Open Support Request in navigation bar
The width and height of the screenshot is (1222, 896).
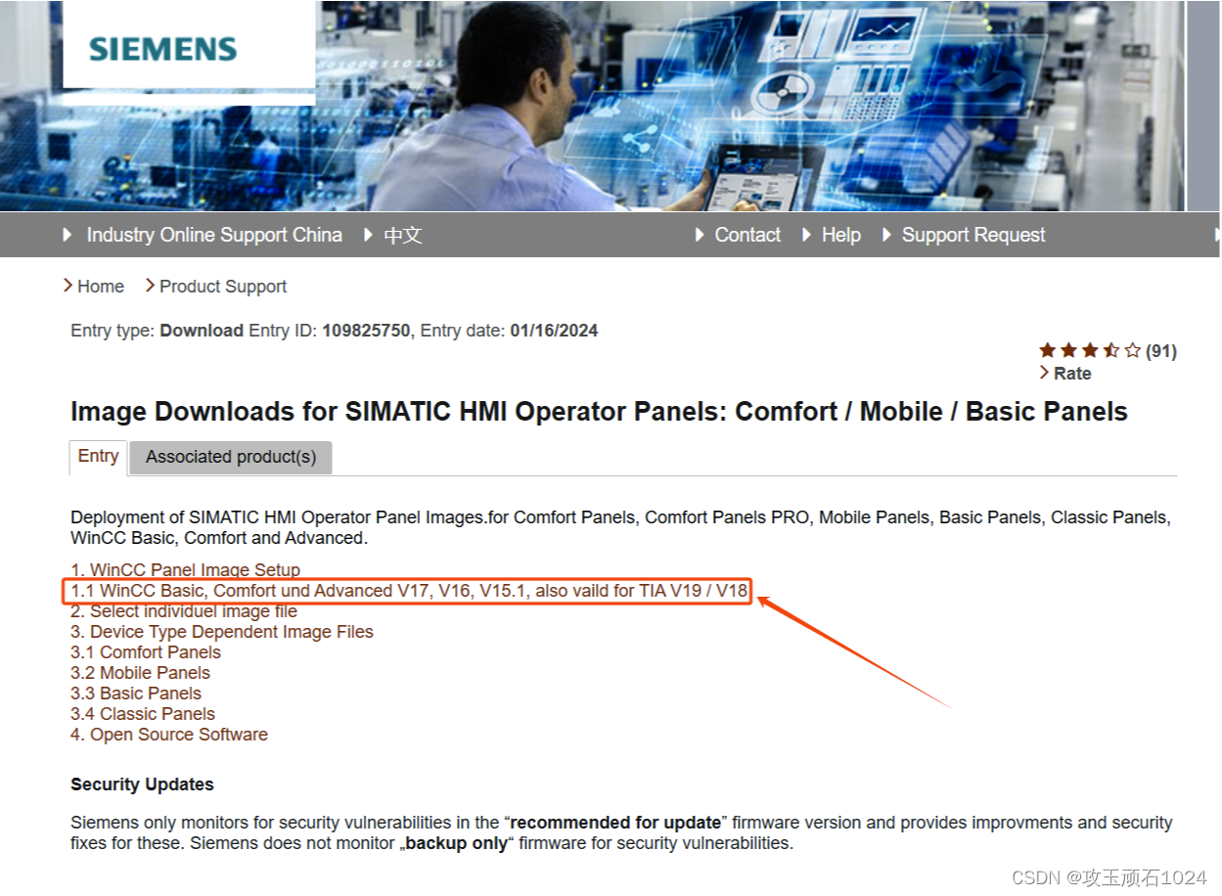[973, 235]
